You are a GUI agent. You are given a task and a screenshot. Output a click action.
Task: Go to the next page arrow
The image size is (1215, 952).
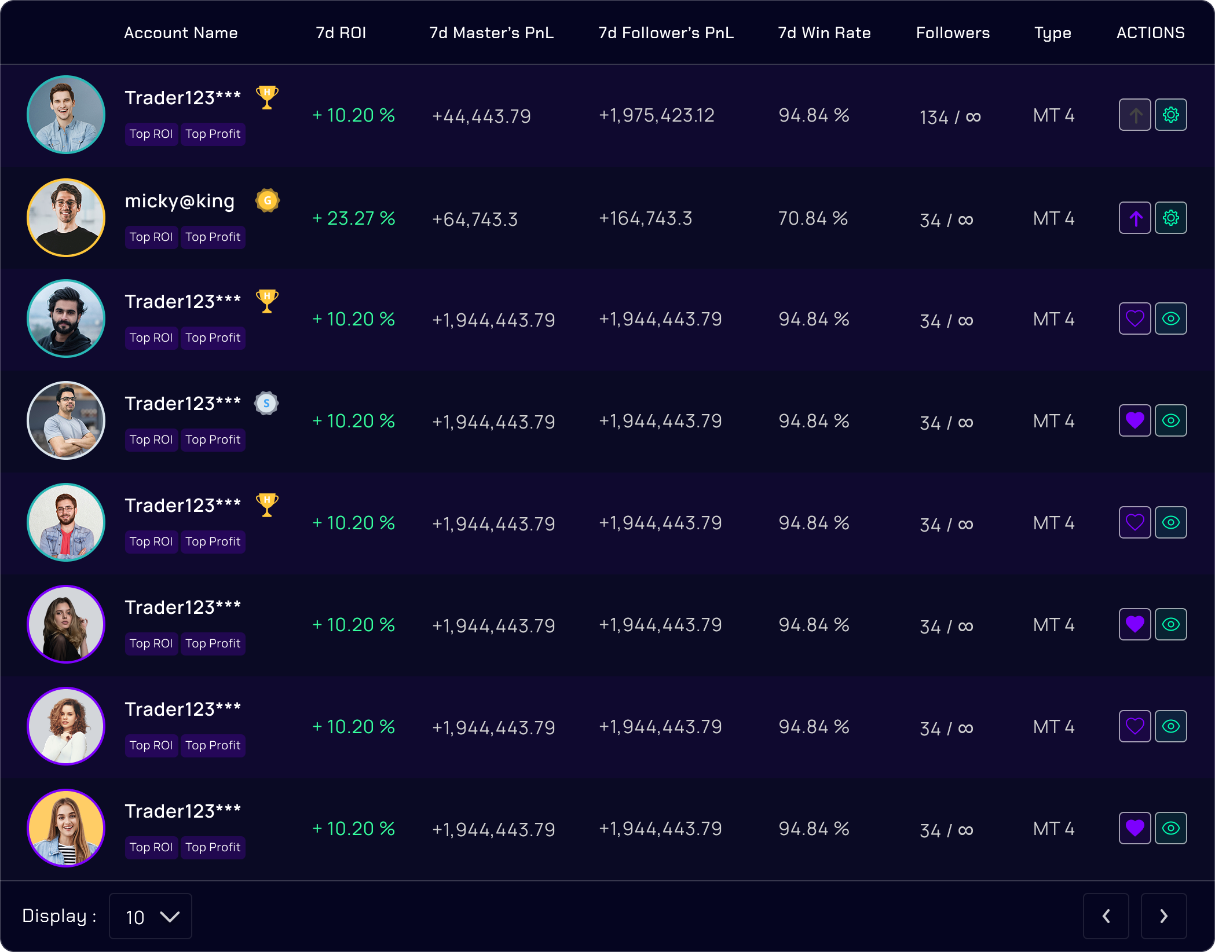point(1163,916)
